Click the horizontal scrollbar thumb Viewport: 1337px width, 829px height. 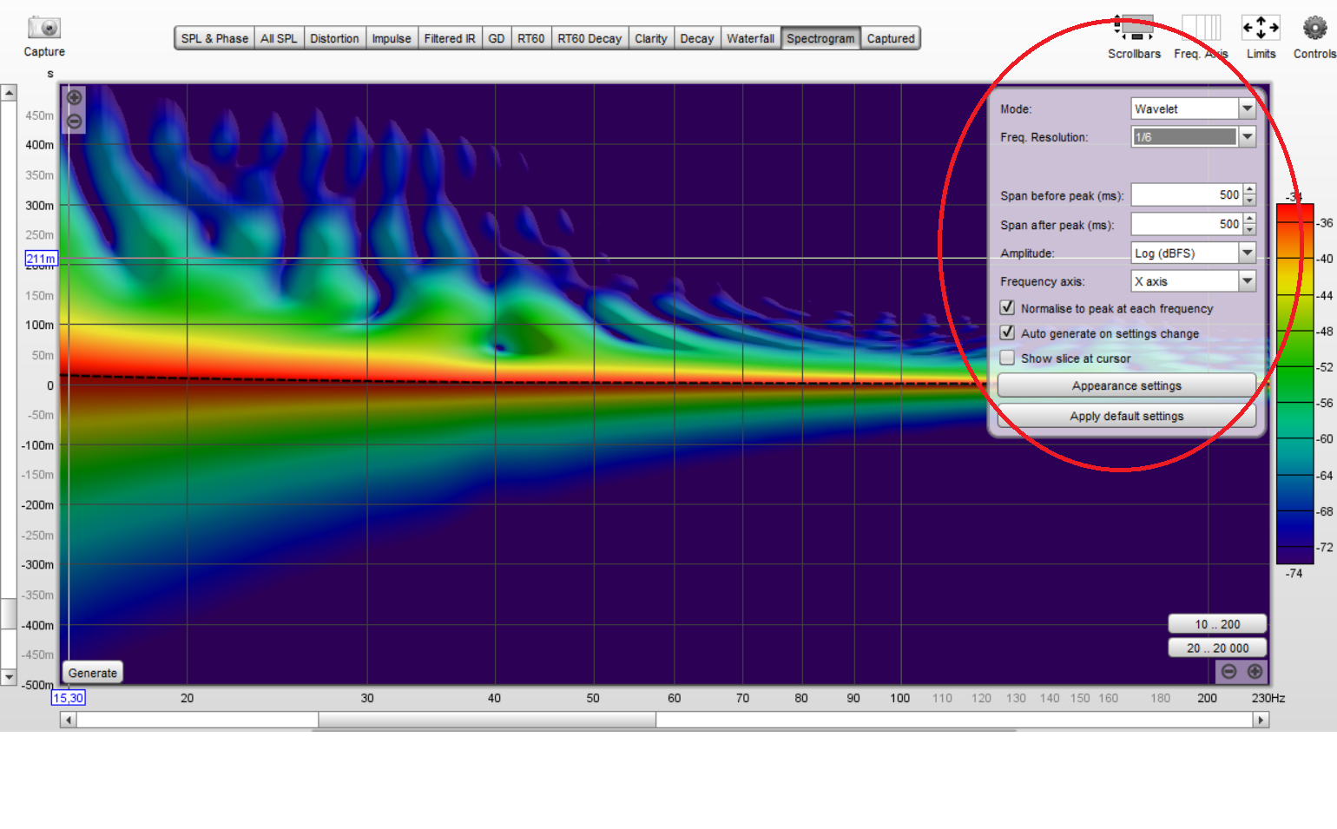click(486, 720)
